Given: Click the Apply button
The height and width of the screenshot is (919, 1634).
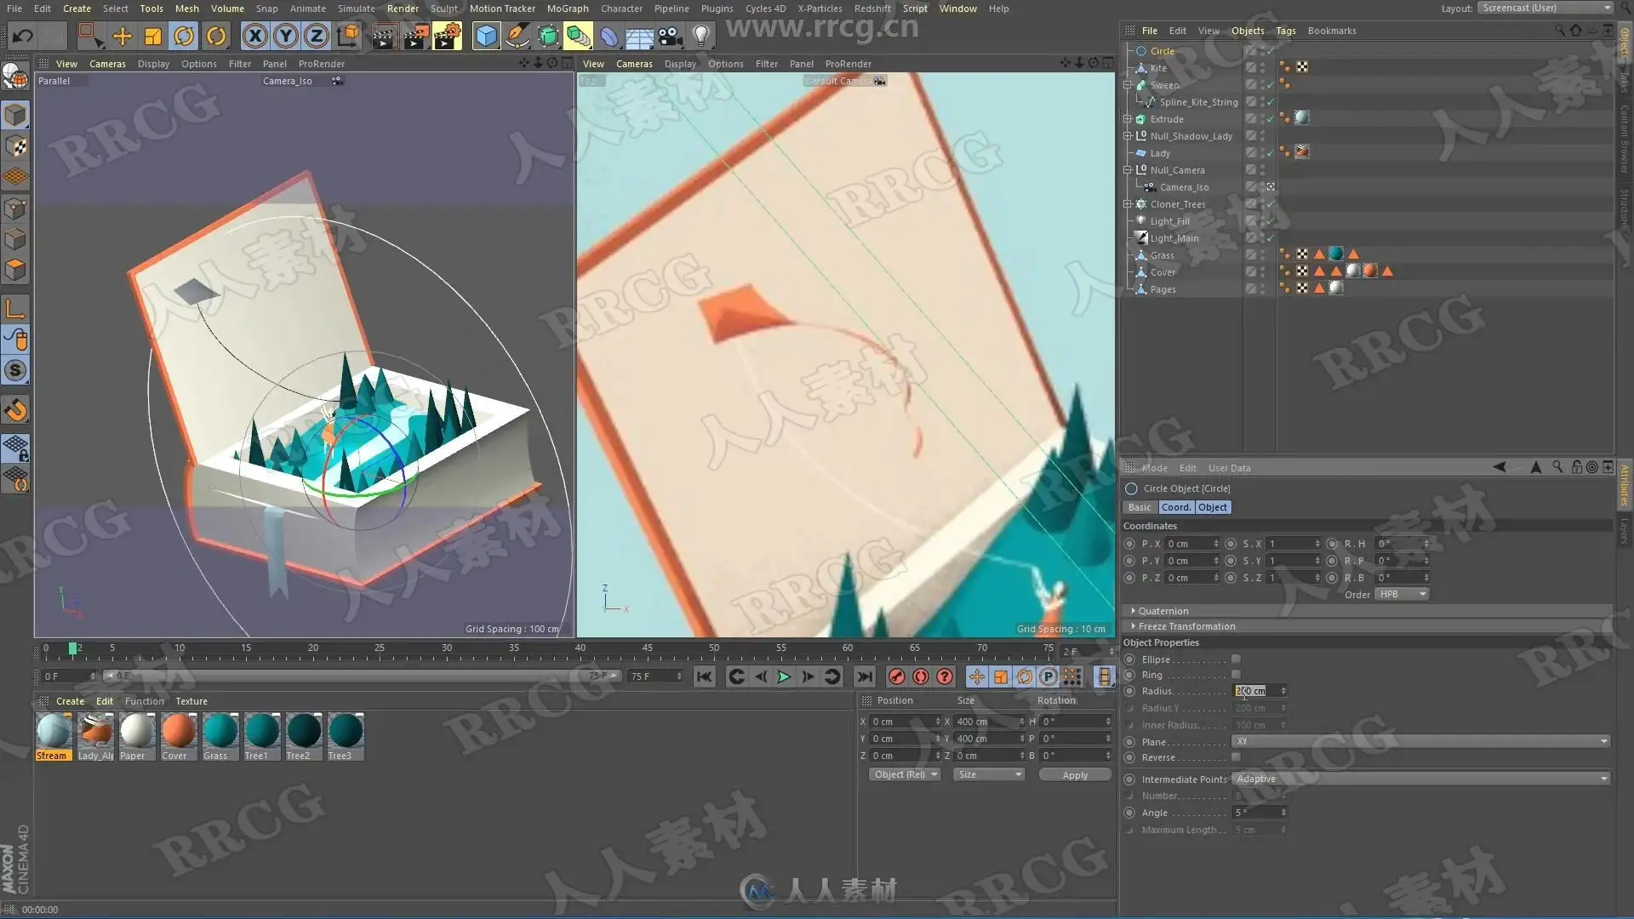Looking at the screenshot, I should click(1074, 775).
